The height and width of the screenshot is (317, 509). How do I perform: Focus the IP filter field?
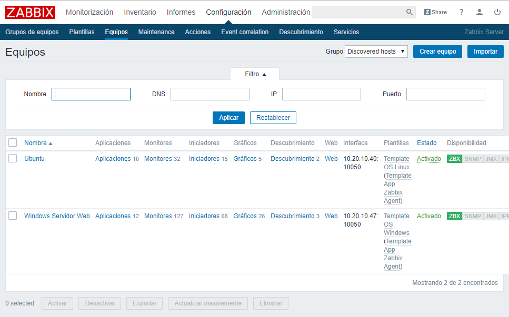322,94
